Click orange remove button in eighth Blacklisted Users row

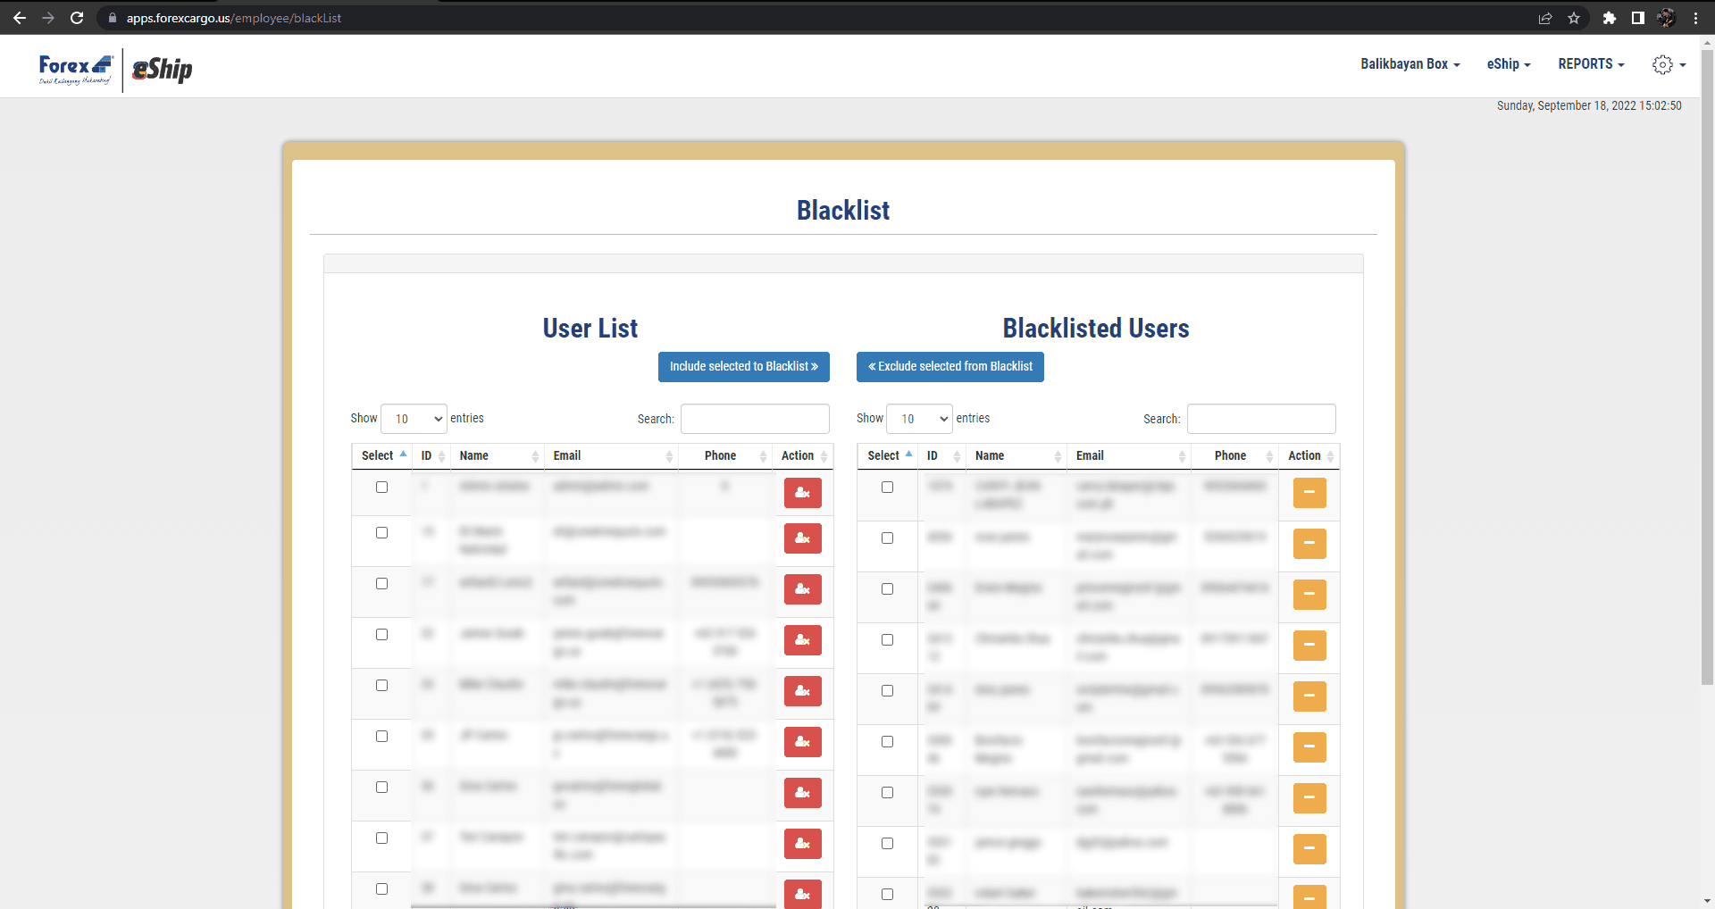pyautogui.click(x=1309, y=849)
